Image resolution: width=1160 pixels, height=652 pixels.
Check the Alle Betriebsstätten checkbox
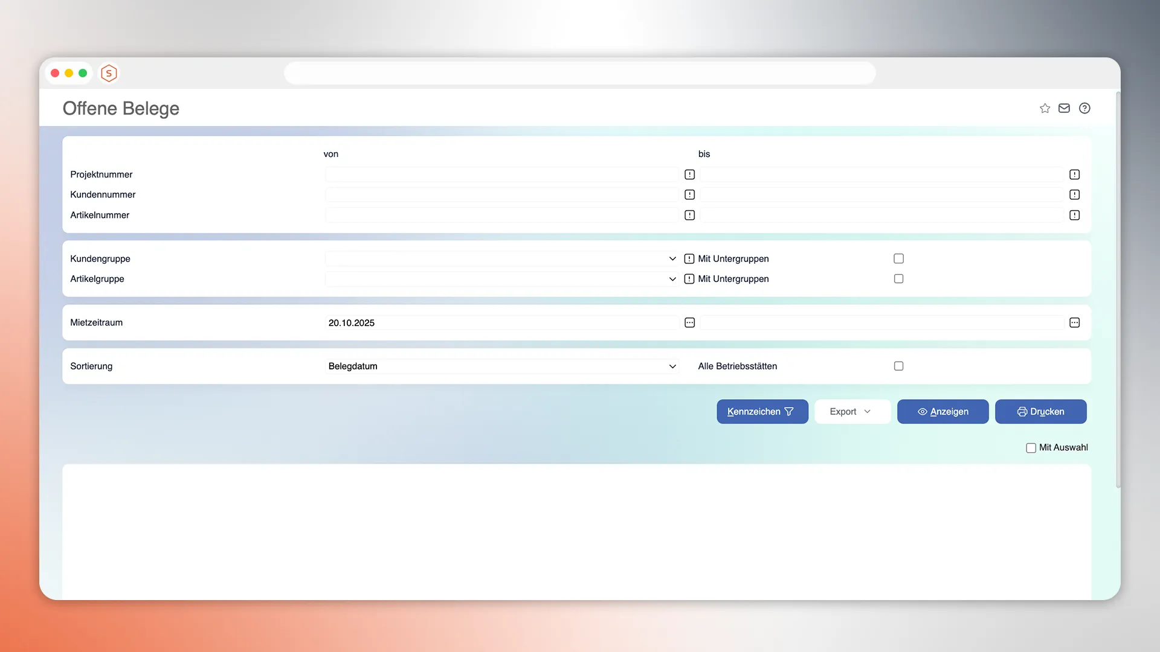point(898,366)
